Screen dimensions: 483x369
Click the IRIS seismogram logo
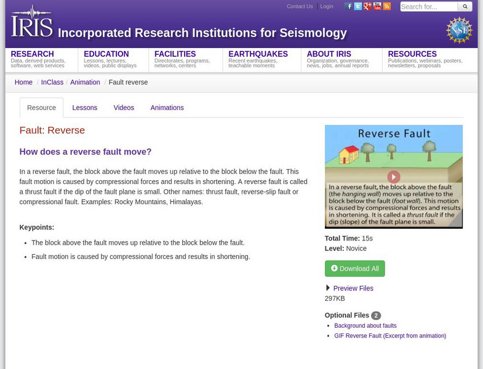coord(32,22)
